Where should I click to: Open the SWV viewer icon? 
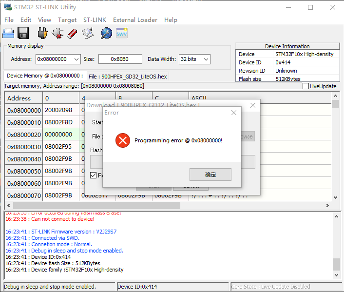tap(121, 33)
